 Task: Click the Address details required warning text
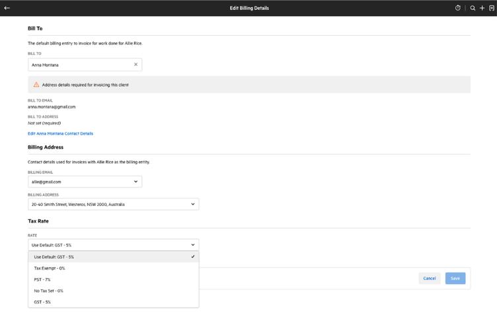pos(85,85)
